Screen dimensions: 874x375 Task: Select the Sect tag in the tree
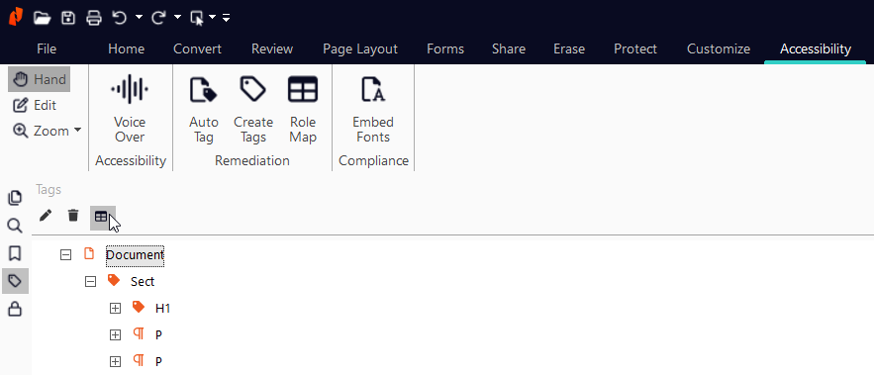tap(143, 282)
